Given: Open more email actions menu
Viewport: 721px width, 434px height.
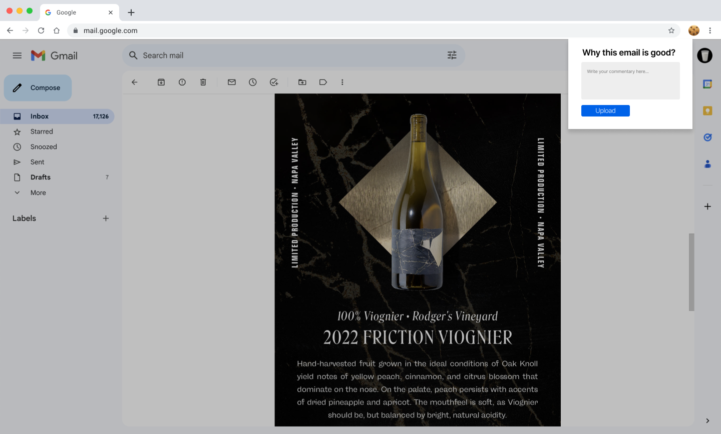Looking at the screenshot, I should pos(342,82).
